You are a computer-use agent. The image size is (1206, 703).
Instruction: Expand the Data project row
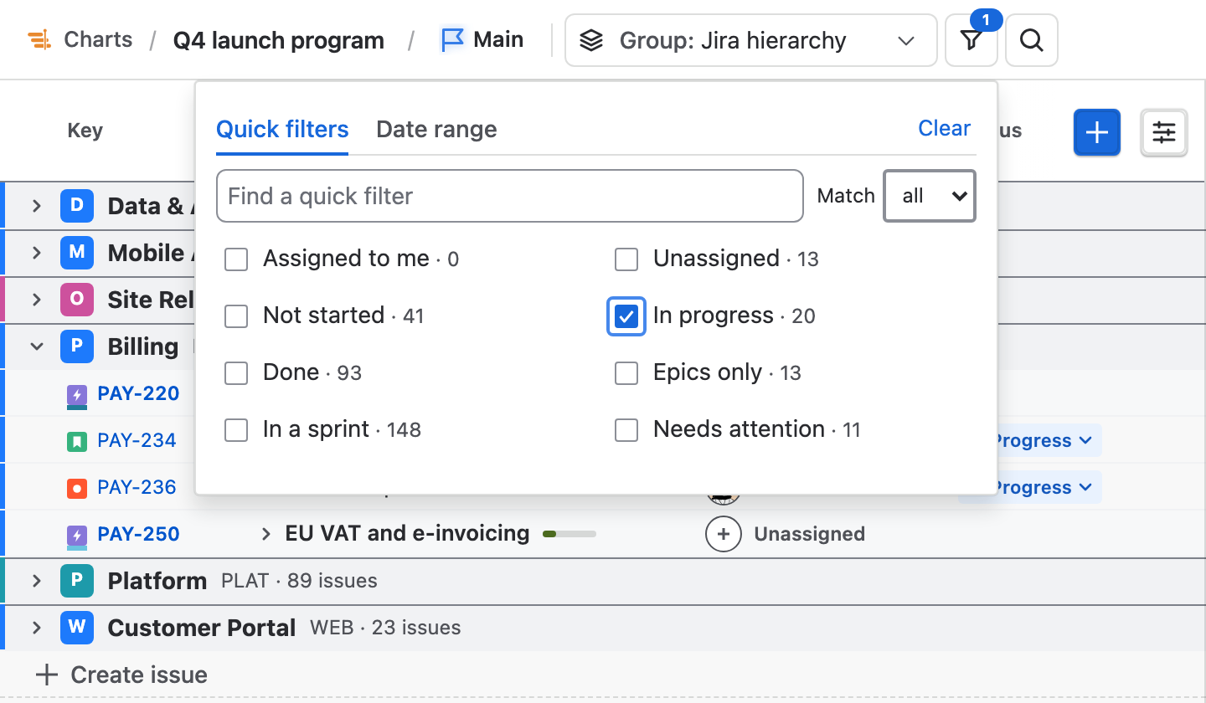36,206
